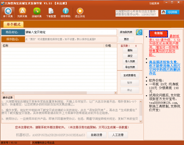The width and height of the screenshot is (184, 145).
Task: Click the 有新版 red banner
Action: [158, 34]
